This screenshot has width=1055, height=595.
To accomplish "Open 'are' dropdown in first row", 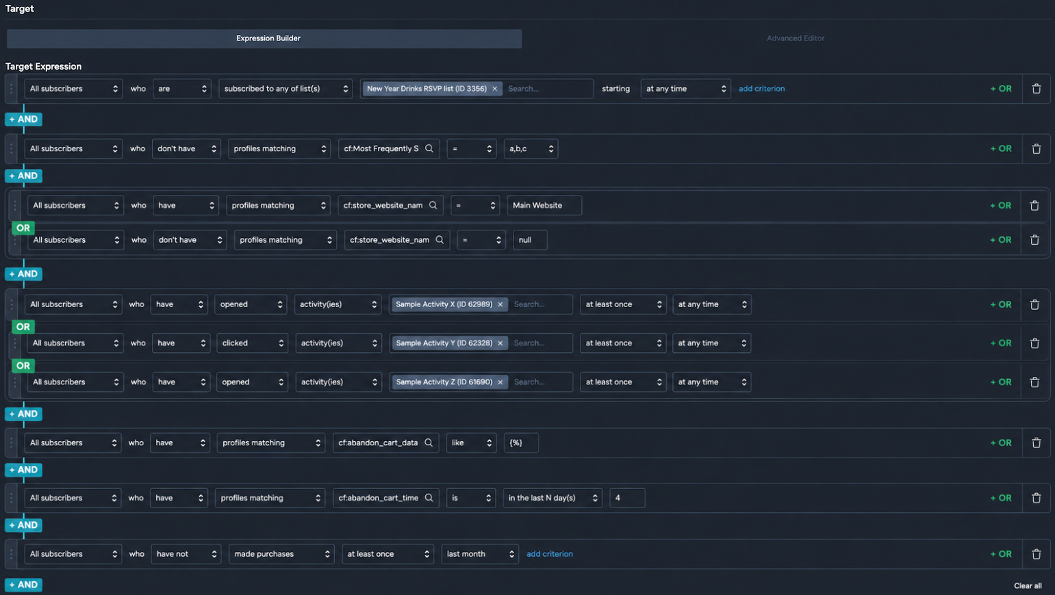I will click(x=182, y=89).
